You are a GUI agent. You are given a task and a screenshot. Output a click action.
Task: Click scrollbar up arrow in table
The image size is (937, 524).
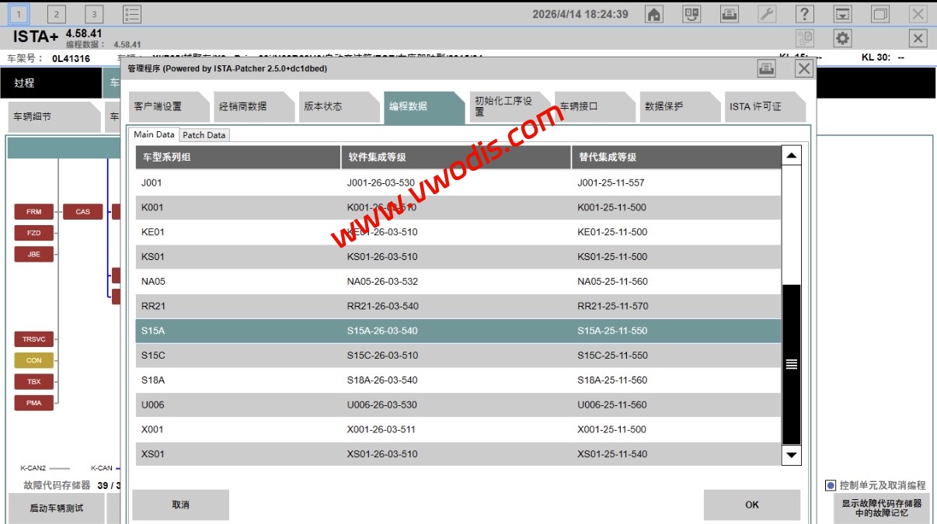(x=791, y=156)
